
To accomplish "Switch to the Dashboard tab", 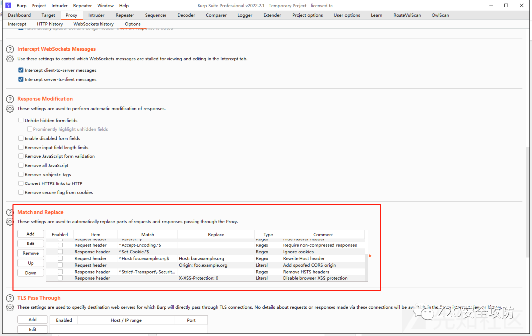I will pyautogui.click(x=19, y=15).
